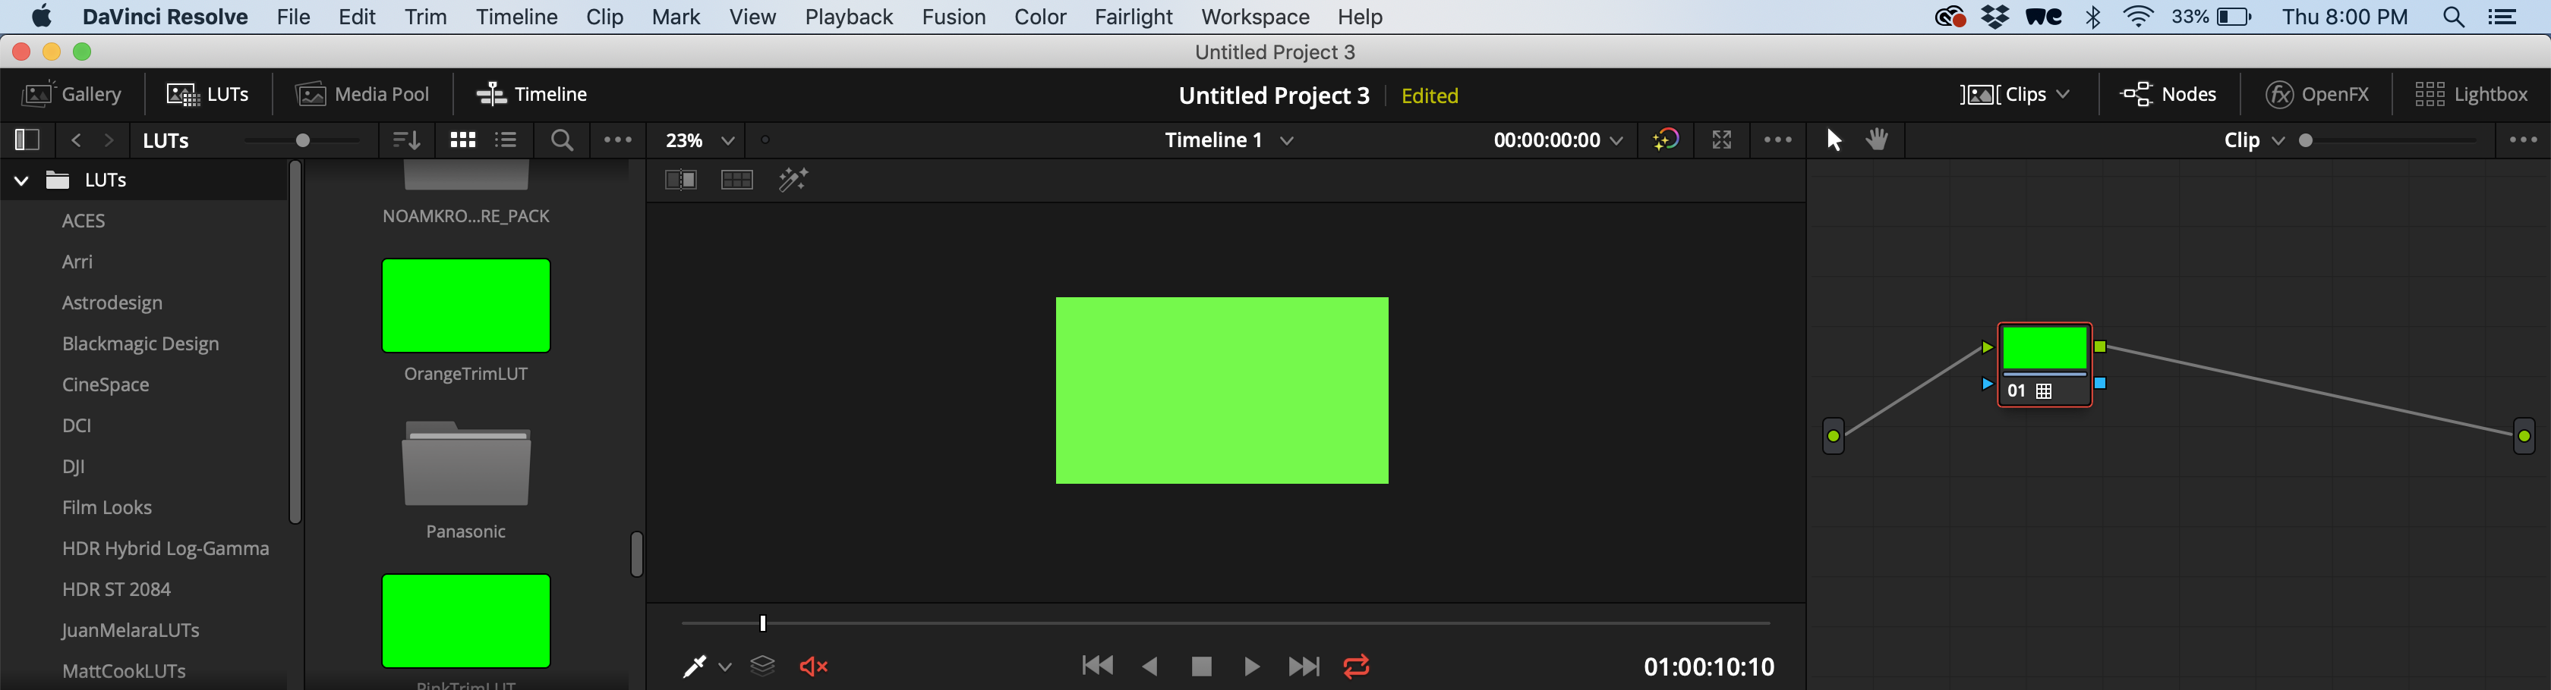2551x690 pixels.
Task: Switch LUT browser to list view
Action: point(506,140)
